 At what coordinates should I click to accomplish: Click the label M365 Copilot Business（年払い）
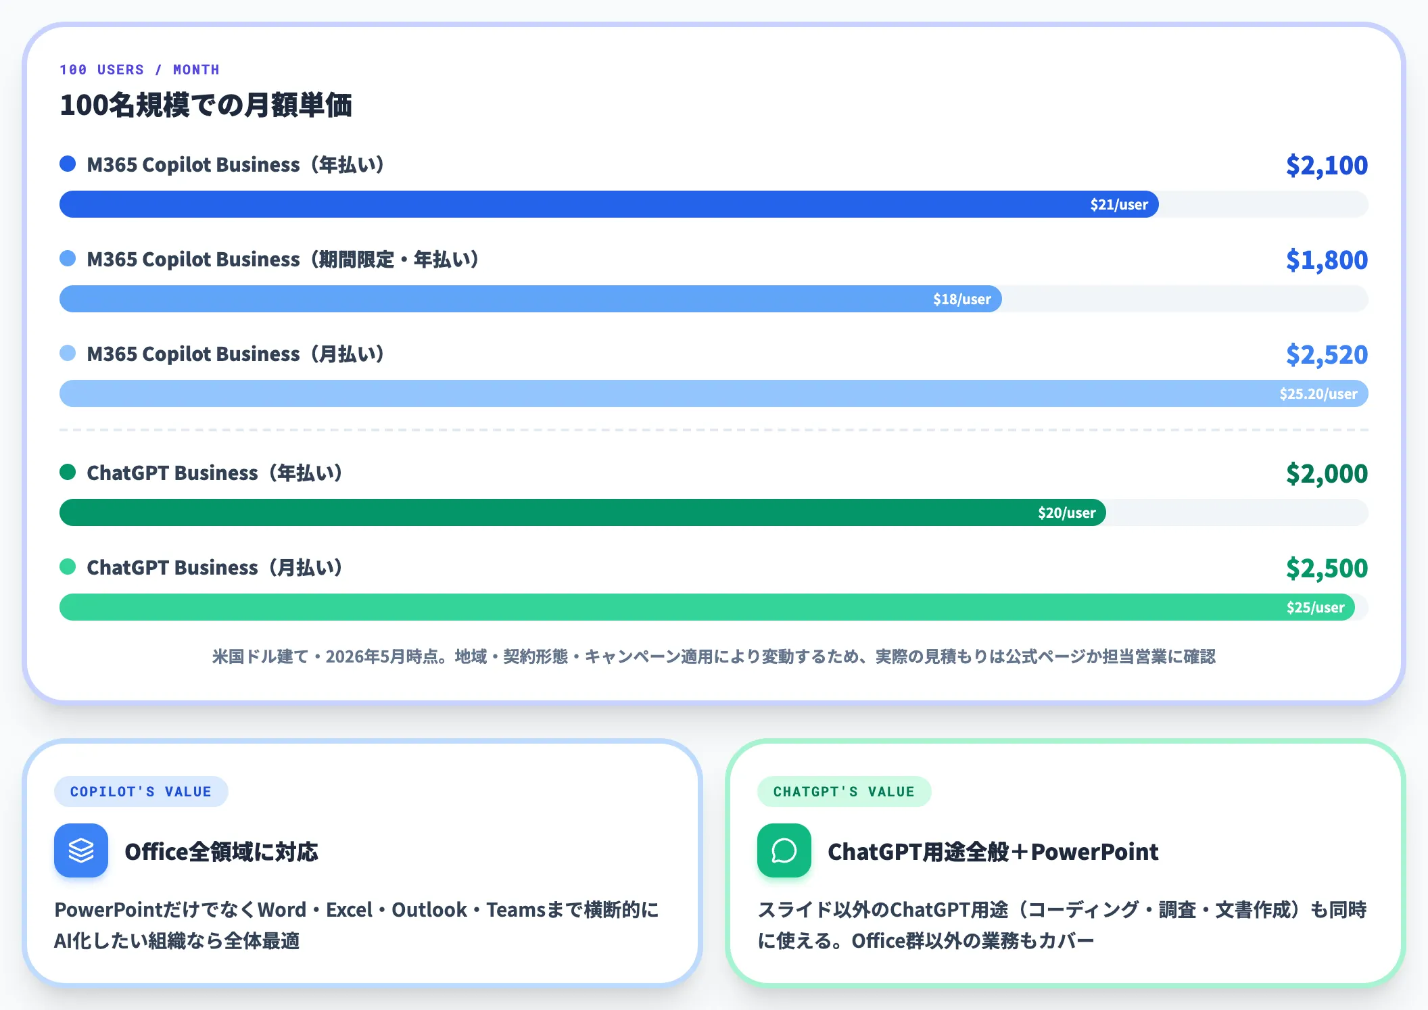[236, 164]
